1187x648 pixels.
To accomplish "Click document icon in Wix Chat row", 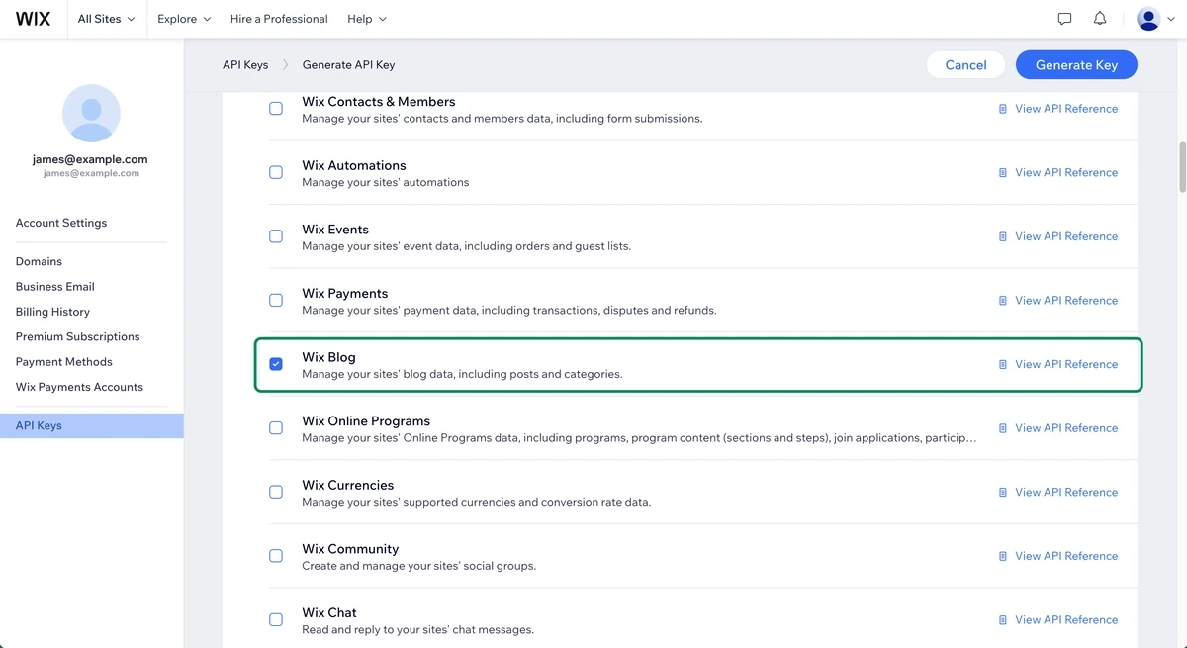I will click(x=1003, y=620).
